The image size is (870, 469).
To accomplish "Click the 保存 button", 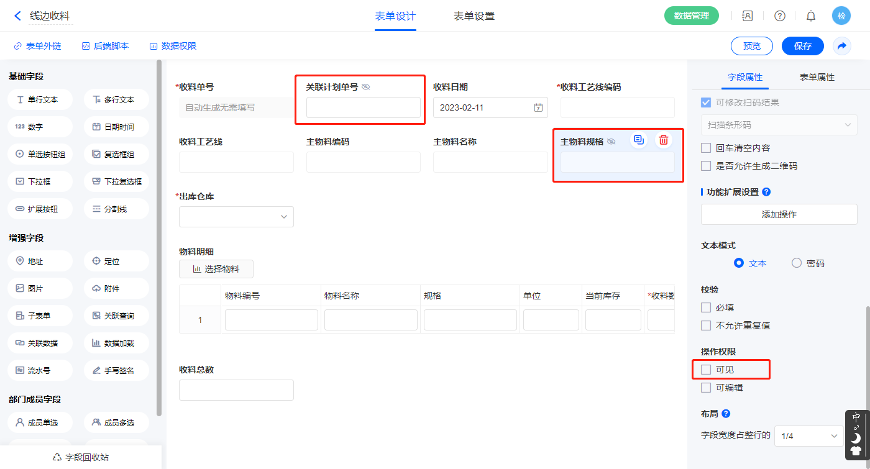I will pos(802,46).
